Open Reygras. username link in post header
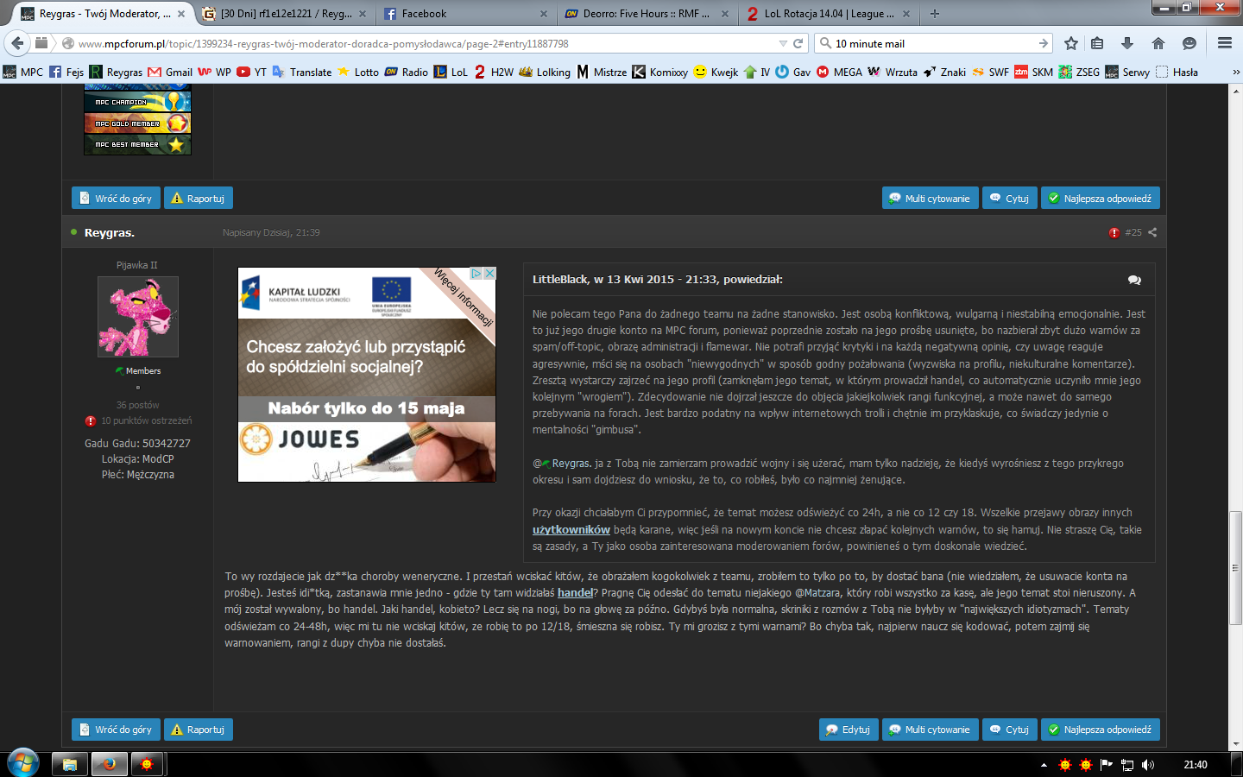Viewport: 1243px width, 777px height. click(110, 233)
